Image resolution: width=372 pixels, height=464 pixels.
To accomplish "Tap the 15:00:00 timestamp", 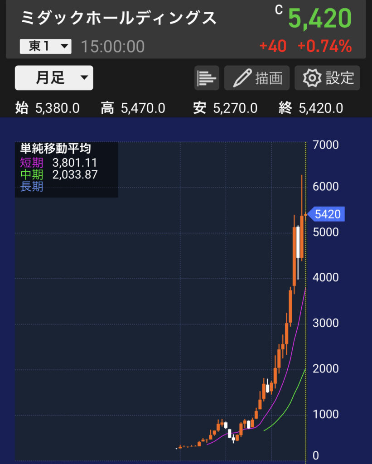I will pos(113,47).
